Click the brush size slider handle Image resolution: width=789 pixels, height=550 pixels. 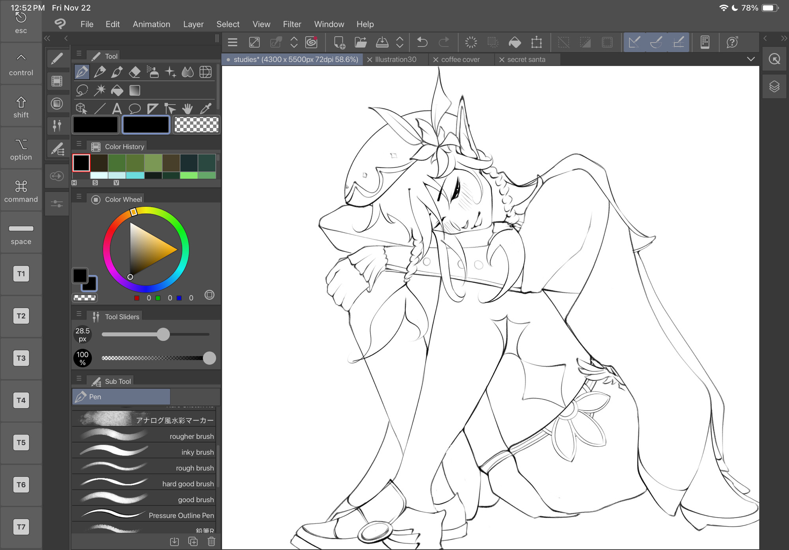pyautogui.click(x=163, y=334)
